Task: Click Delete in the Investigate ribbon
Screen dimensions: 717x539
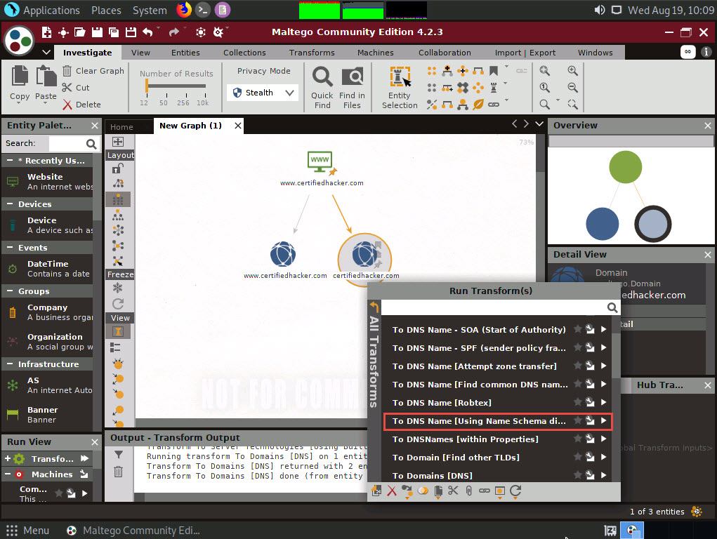Action: [x=82, y=105]
